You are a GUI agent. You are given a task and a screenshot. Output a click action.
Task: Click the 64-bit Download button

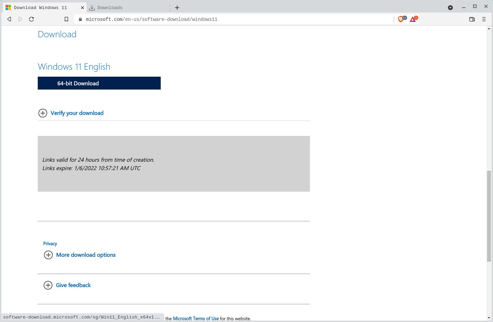(99, 83)
